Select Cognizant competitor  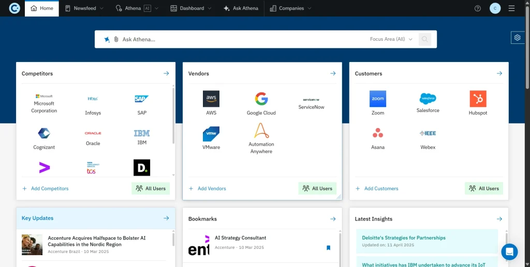coord(44,138)
